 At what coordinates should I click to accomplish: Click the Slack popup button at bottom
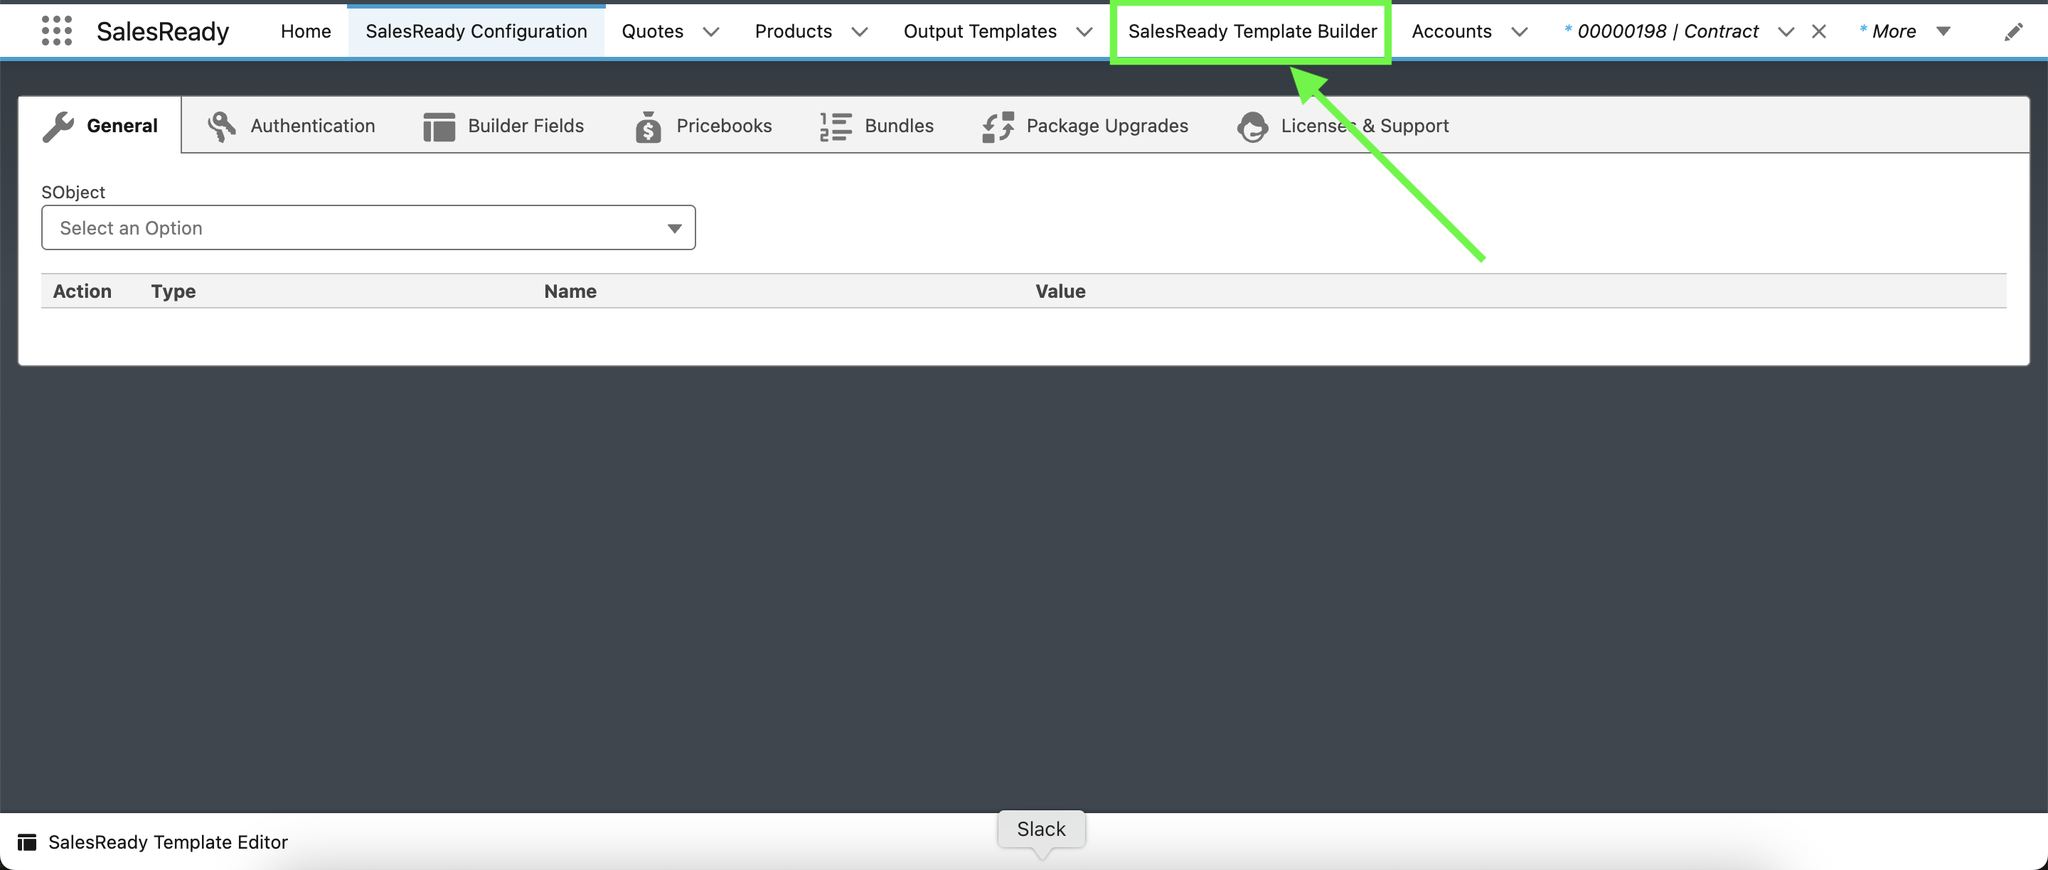1040,829
